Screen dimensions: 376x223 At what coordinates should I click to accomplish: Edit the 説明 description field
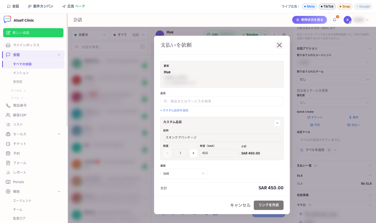222,137
